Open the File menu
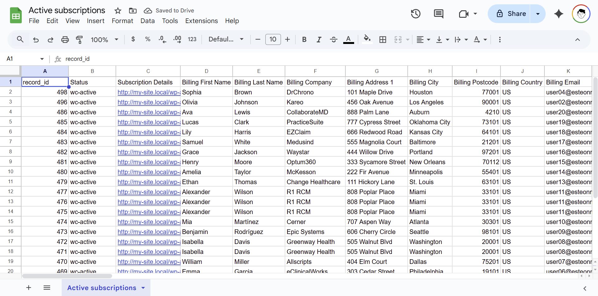This screenshot has height=296, width=598. click(x=34, y=21)
